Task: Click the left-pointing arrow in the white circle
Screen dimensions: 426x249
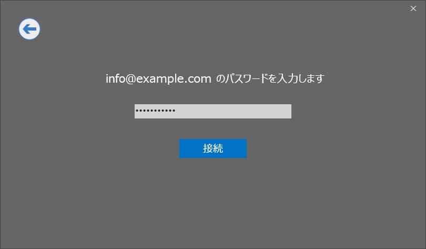Action: (x=29, y=29)
